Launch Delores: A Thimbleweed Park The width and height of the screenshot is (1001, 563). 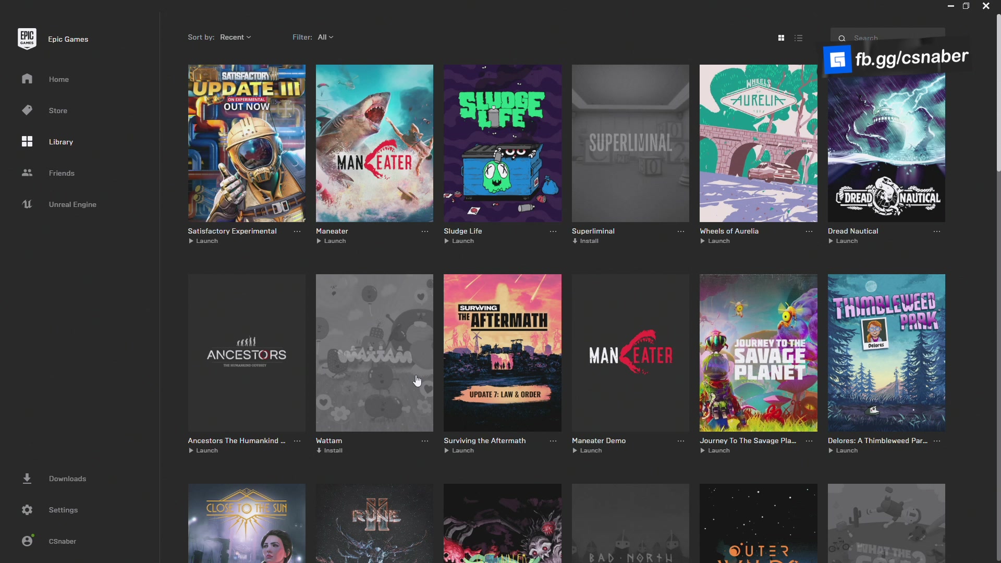click(843, 450)
